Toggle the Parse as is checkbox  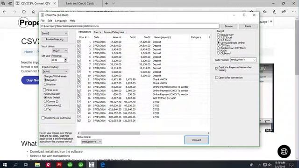44,90
